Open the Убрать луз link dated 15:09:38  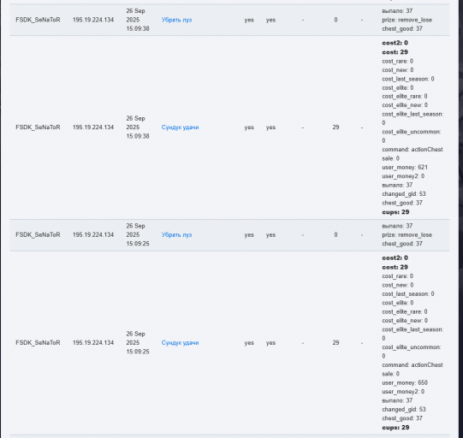pyautogui.click(x=176, y=20)
